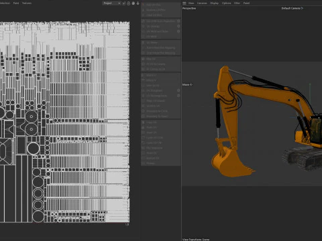Run the UV Weld and Relax command
Image resolution: width=322 pixels, height=241 pixels.
coord(157,31)
